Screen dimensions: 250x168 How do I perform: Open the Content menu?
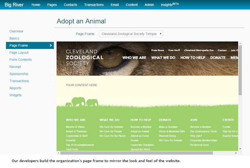point(132,5)
